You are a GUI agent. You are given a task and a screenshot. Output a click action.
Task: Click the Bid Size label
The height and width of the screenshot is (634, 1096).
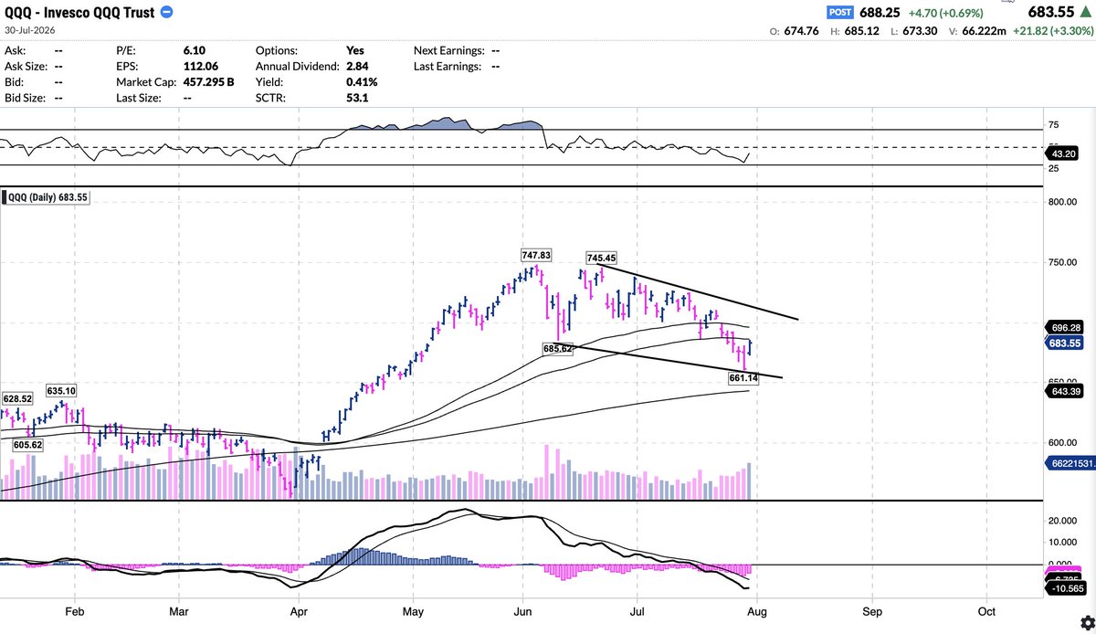coord(27,97)
